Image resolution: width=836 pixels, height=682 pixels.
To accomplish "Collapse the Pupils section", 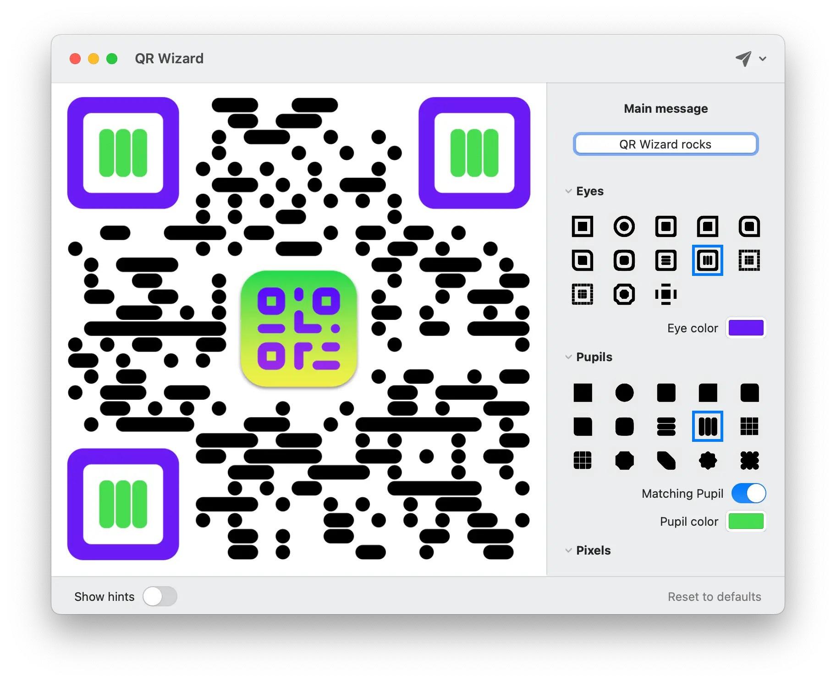I will pyautogui.click(x=569, y=357).
